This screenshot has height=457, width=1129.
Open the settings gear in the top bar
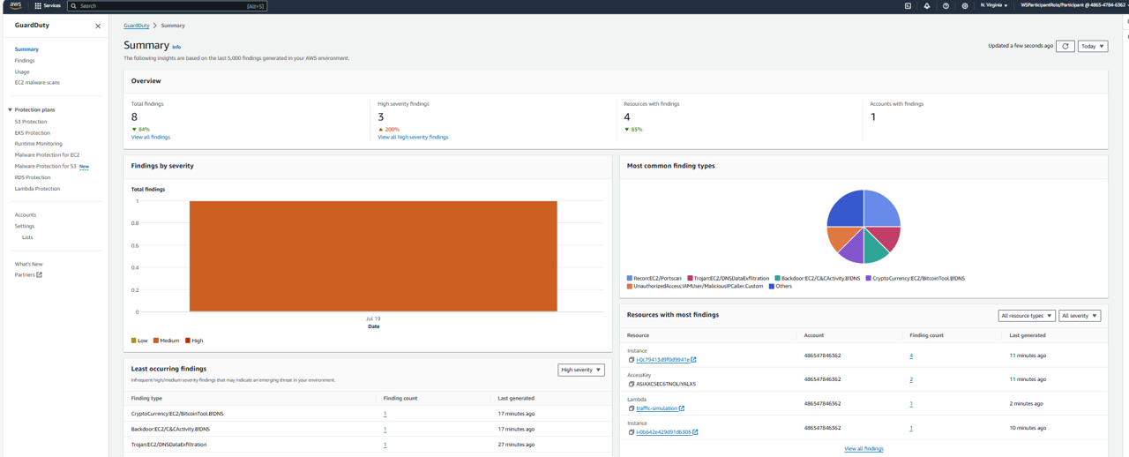point(965,5)
